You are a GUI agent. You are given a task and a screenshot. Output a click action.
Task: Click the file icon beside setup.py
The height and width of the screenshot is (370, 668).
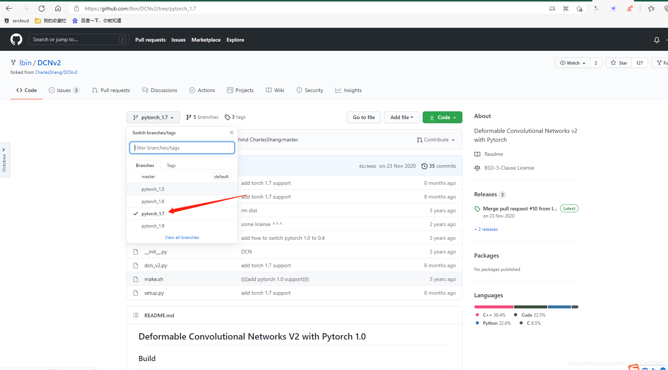pos(136,293)
